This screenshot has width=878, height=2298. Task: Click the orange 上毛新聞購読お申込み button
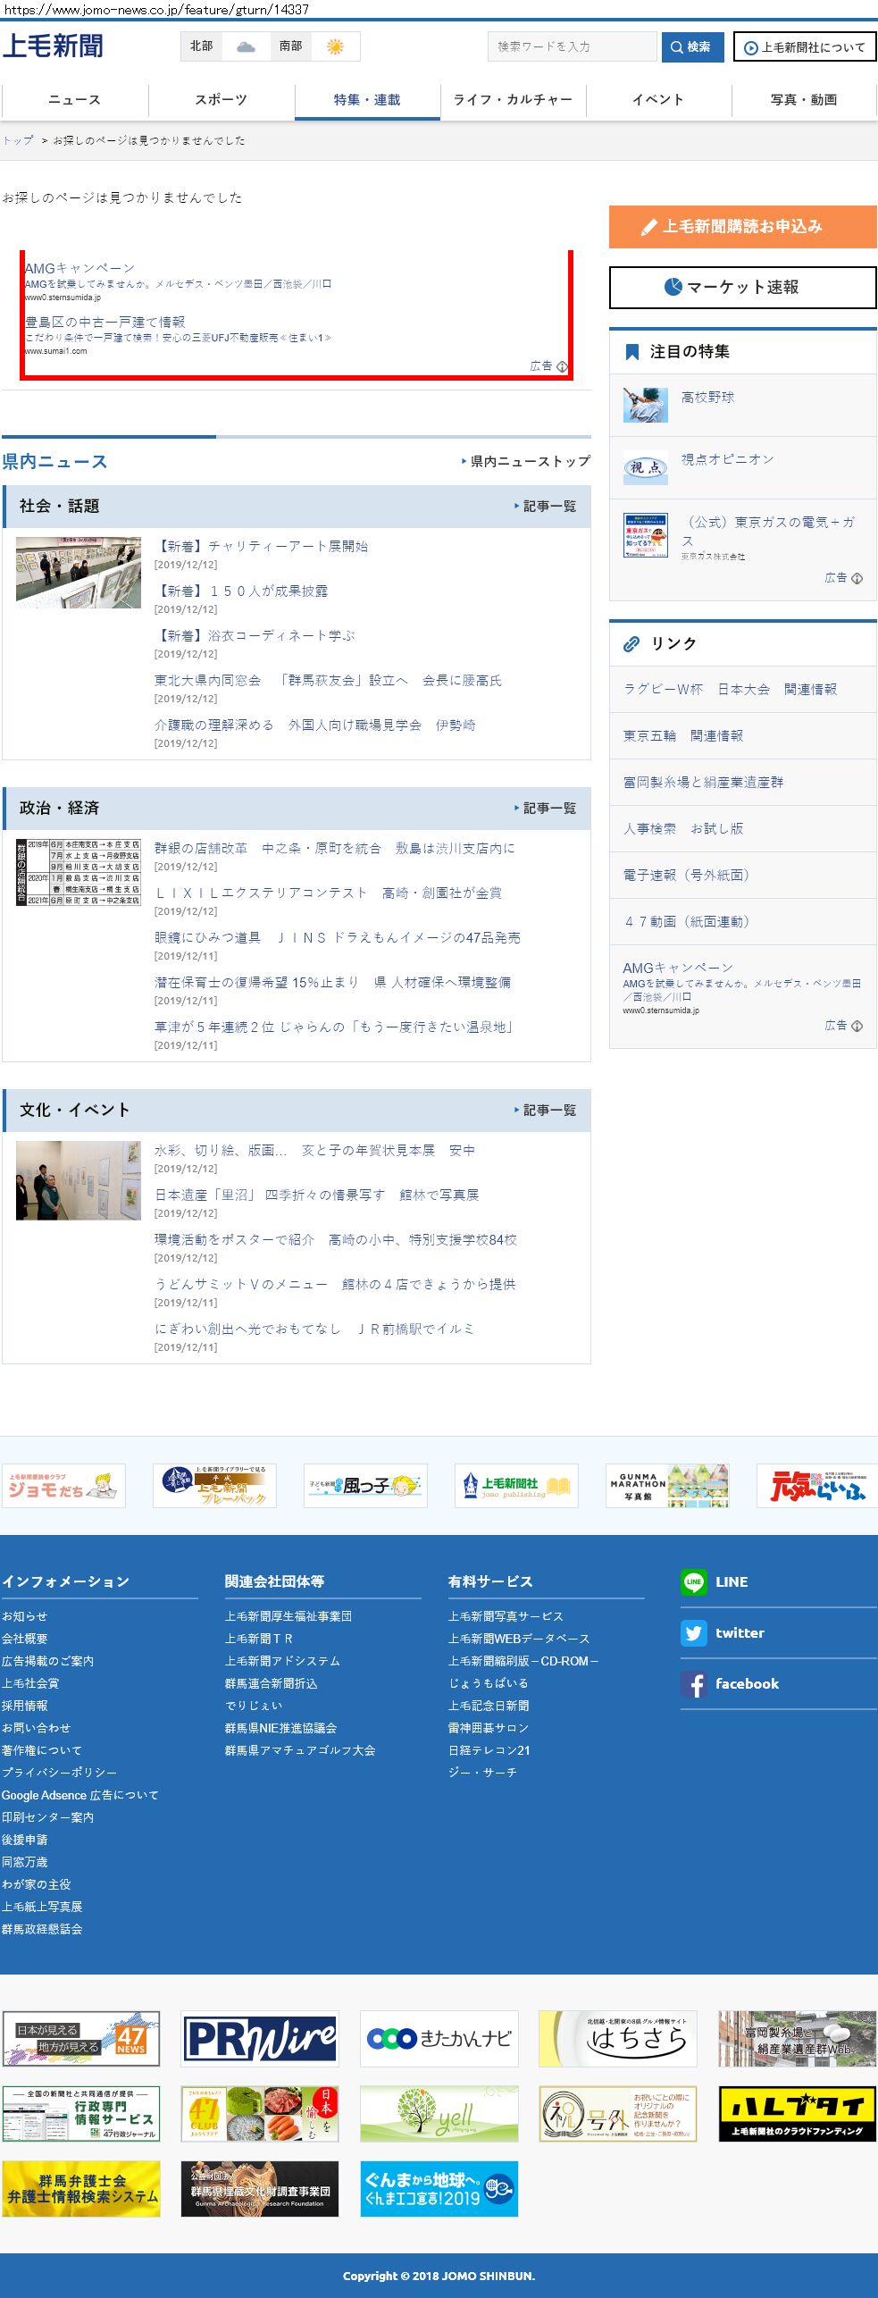742,227
